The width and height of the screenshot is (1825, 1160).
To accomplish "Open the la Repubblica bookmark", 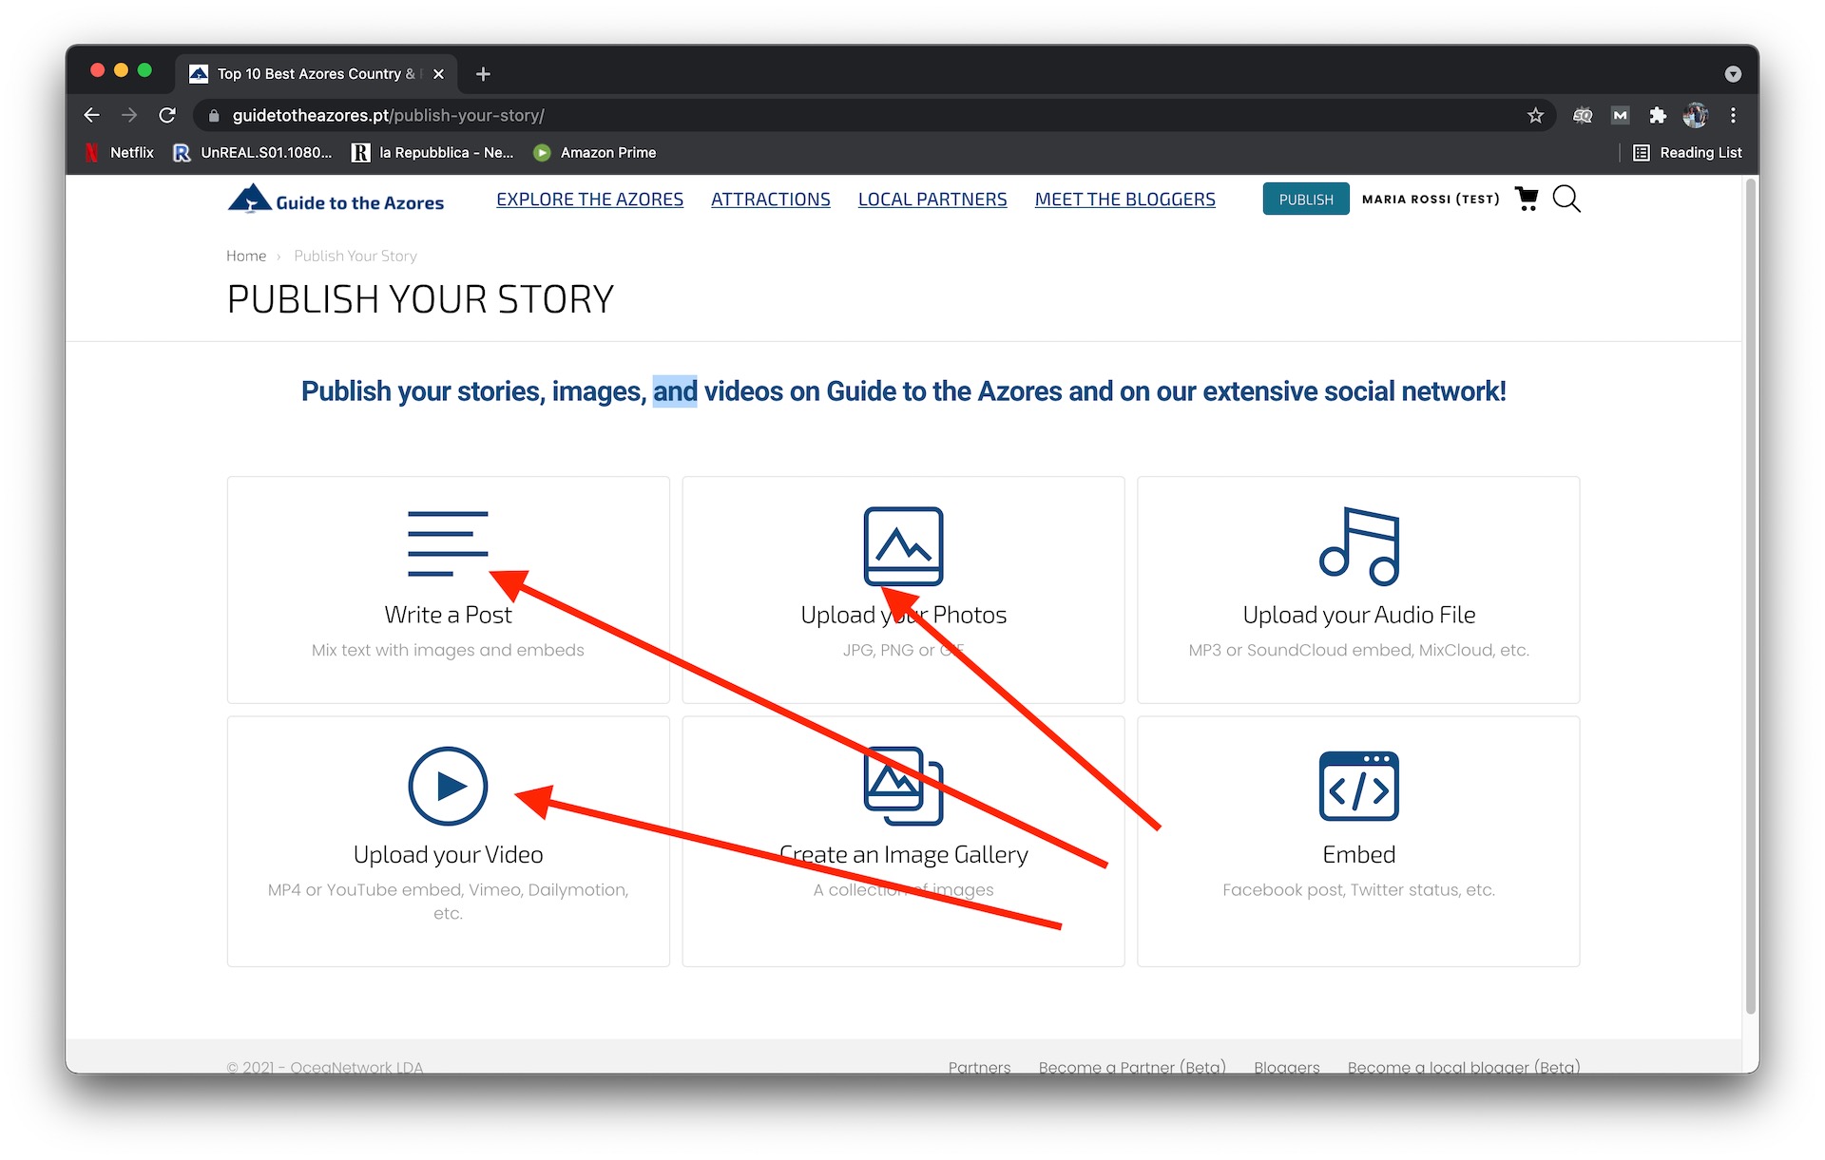I will 432,152.
